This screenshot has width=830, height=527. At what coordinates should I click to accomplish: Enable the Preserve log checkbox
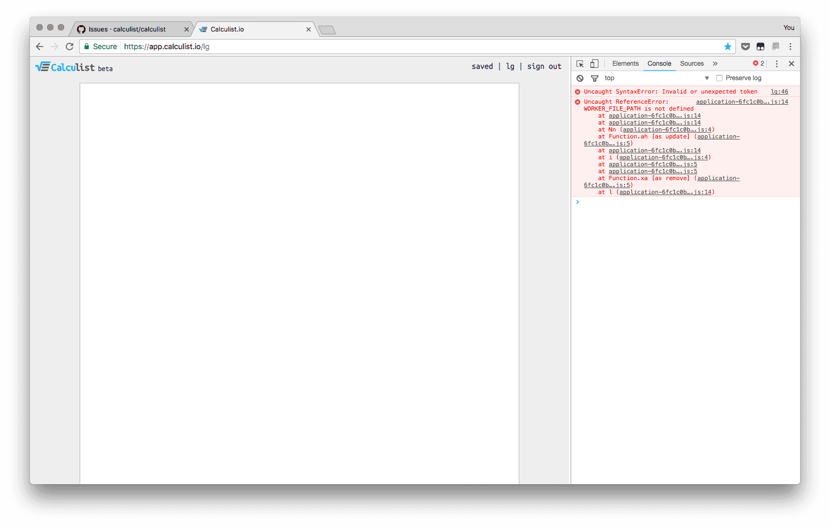(x=719, y=78)
